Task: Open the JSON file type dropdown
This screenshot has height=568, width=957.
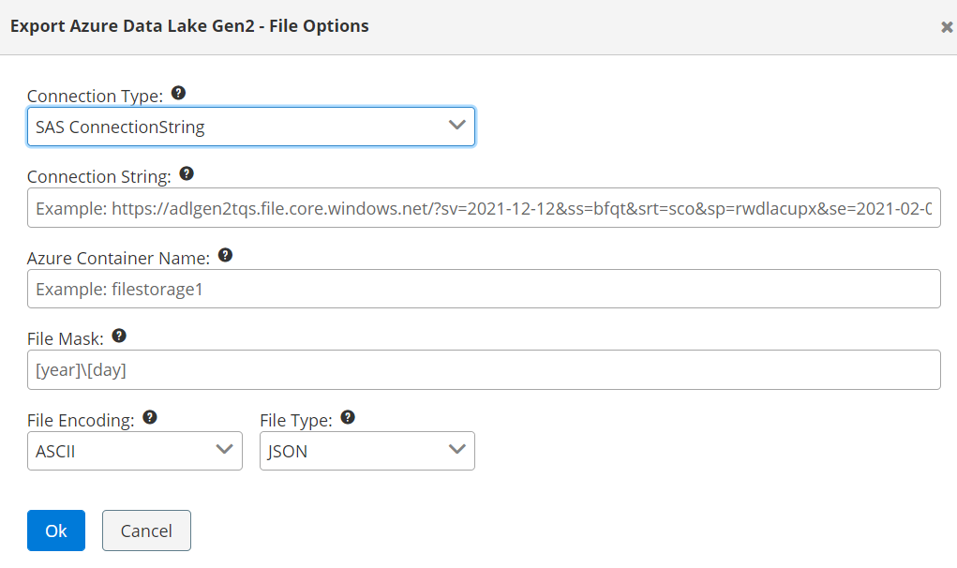Action: pyautogui.click(x=366, y=451)
